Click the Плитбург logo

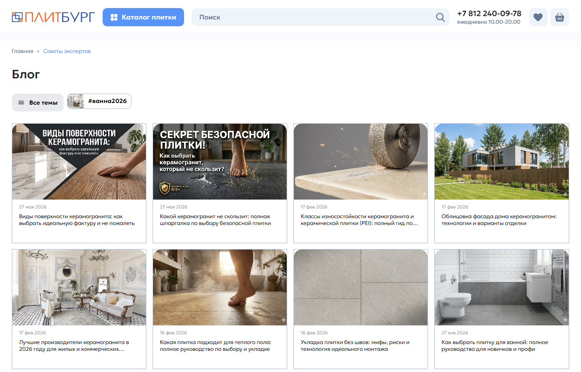(53, 17)
